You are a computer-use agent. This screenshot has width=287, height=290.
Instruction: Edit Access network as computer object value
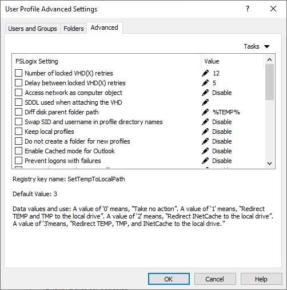(205, 93)
